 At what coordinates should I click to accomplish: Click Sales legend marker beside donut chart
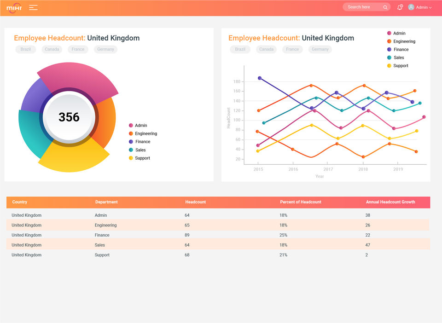131,150
